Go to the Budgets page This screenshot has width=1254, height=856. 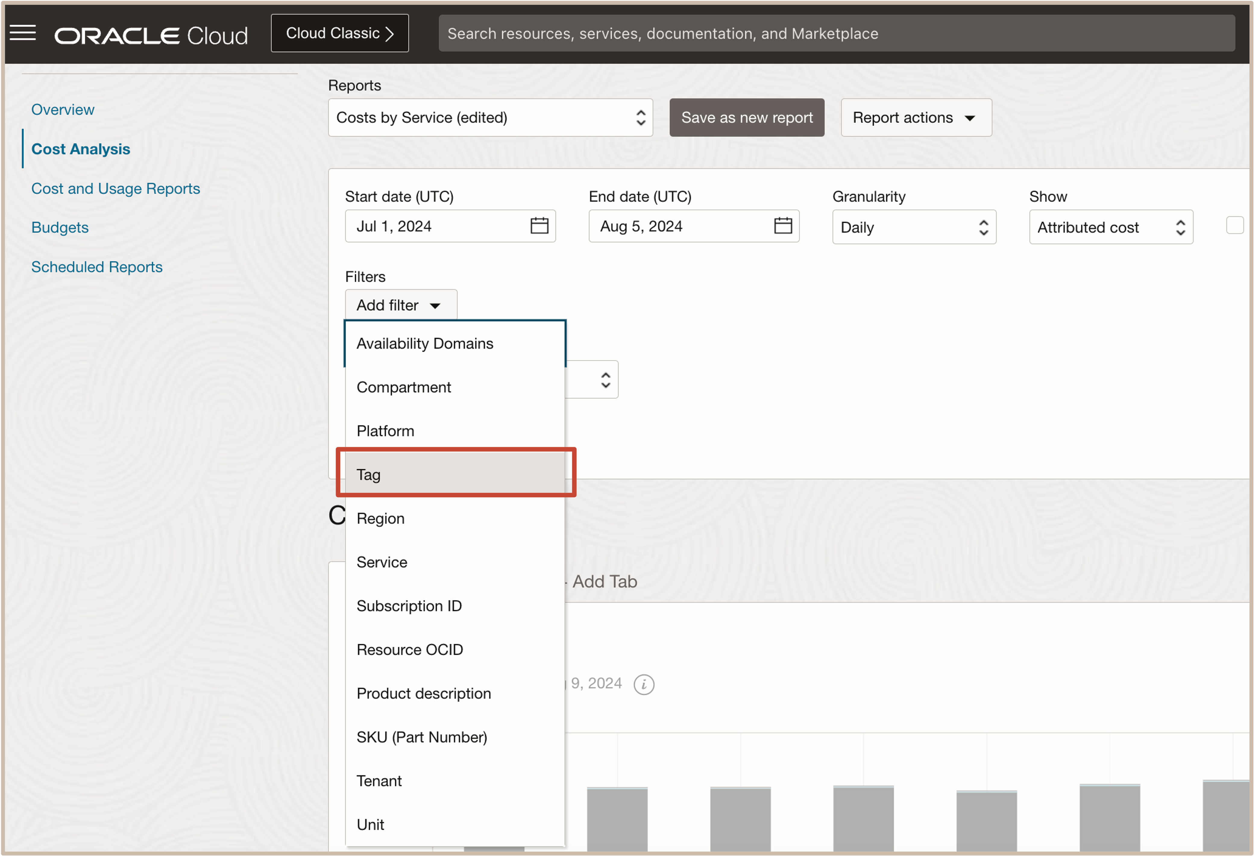pos(60,227)
